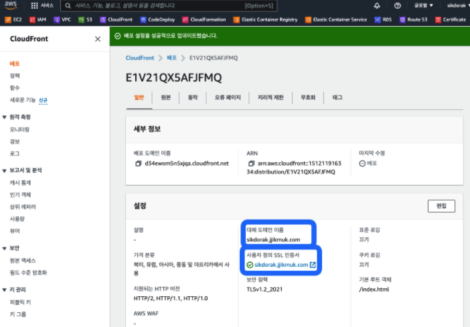470x327 pixels.
Task: Open the 글로벌 region dropdown
Action: click(424, 5)
